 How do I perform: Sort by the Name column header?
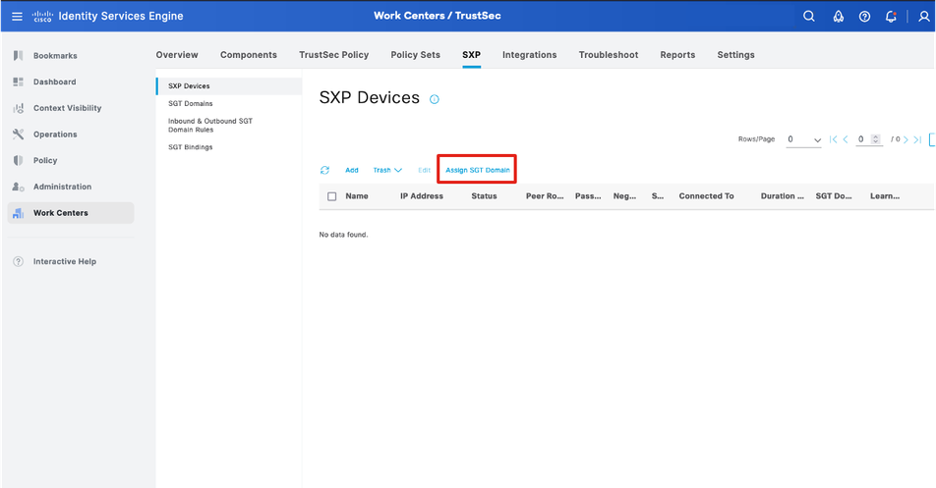pyautogui.click(x=356, y=196)
